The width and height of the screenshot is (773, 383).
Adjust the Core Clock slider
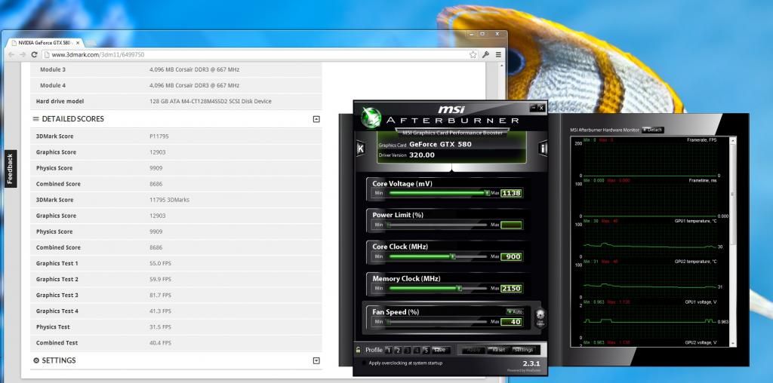pyautogui.click(x=438, y=256)
